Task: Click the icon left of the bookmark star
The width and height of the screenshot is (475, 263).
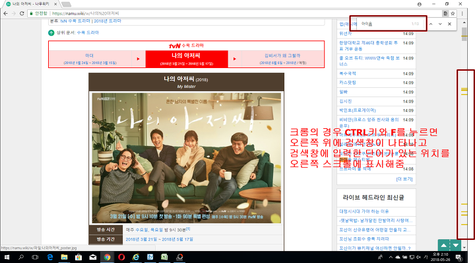Action: pyautogui.click(x=445, y=13)
